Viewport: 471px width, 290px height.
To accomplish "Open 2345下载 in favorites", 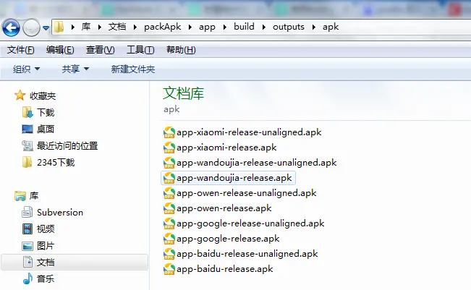I will click(x=56, y=163).
